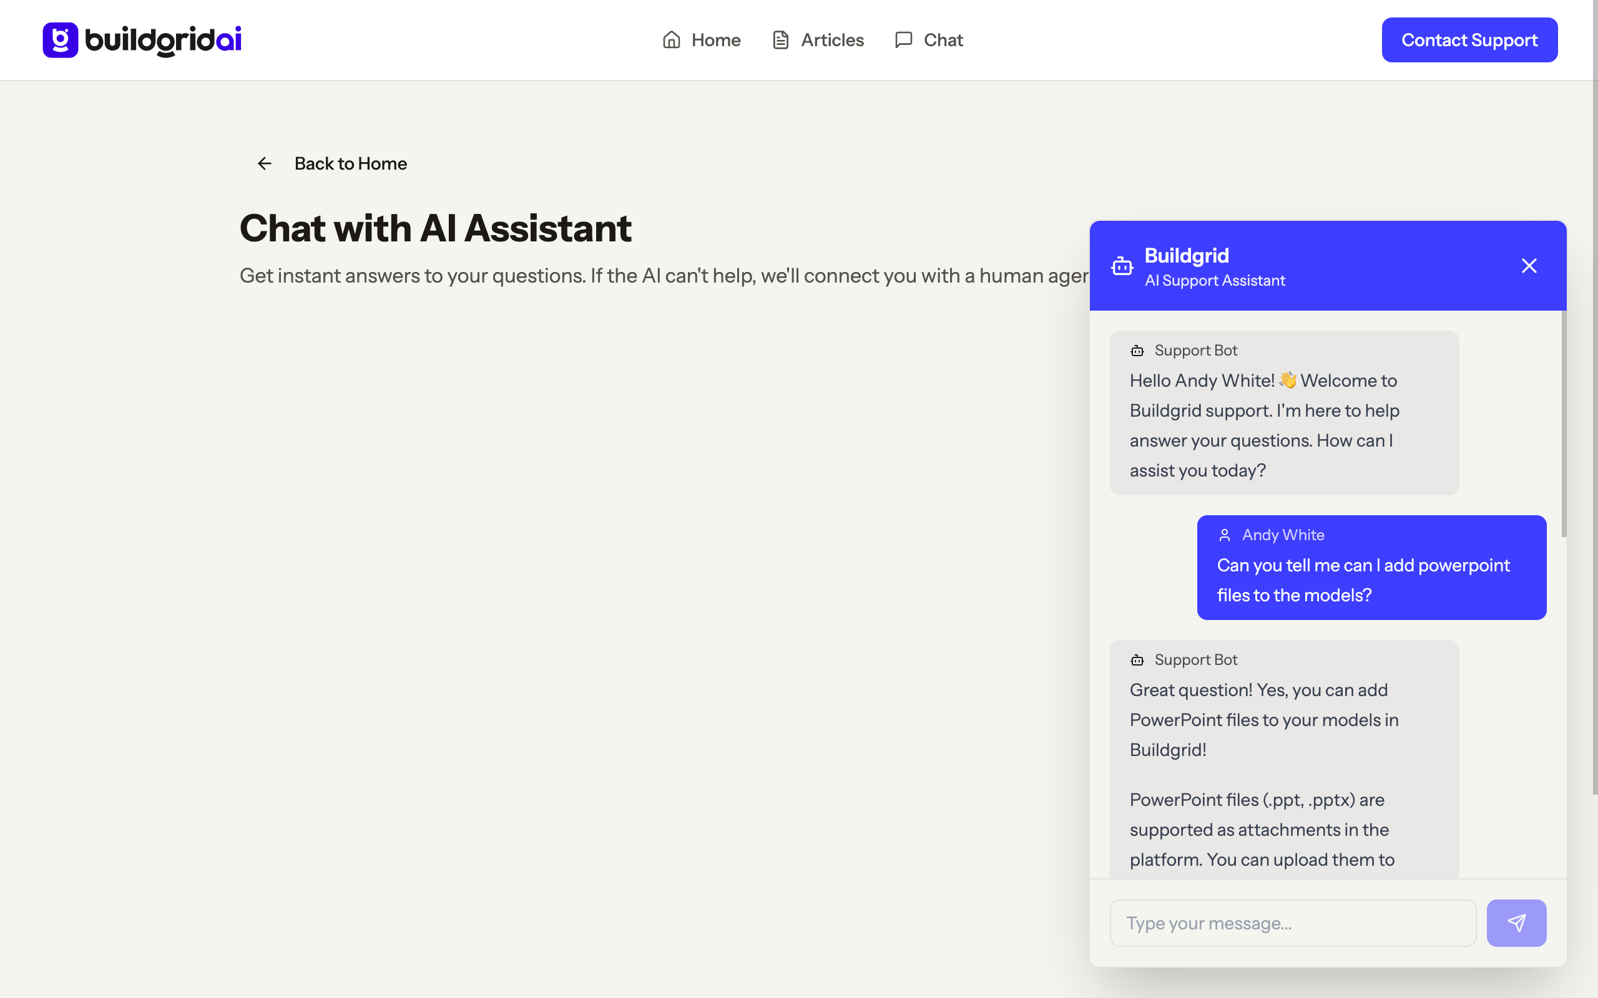Open the Articles nav item
Viewport: 1598px width, 998px height.
click(831, 39)
